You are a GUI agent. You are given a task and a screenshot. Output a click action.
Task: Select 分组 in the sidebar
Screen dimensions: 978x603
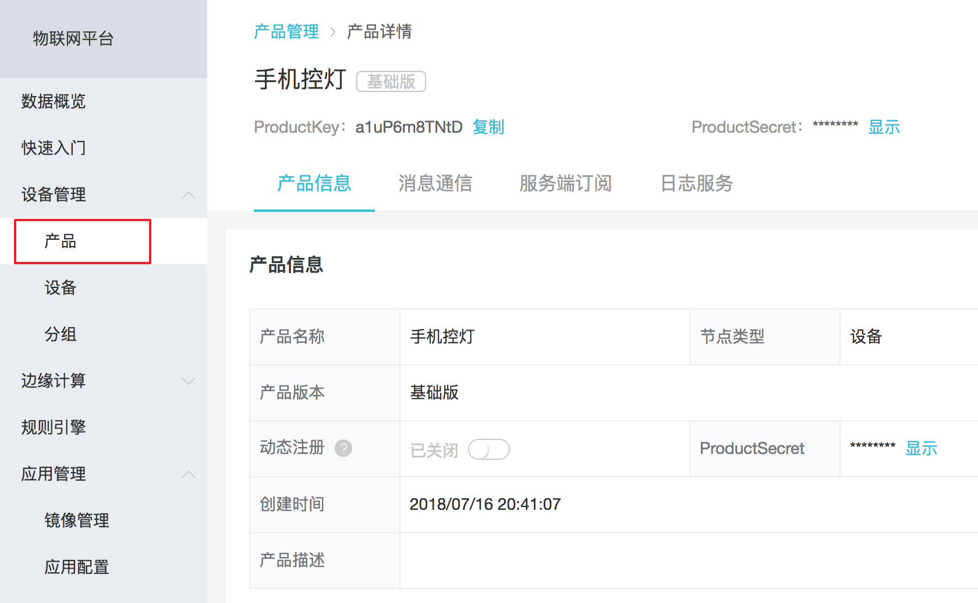(x=61, y=334)
